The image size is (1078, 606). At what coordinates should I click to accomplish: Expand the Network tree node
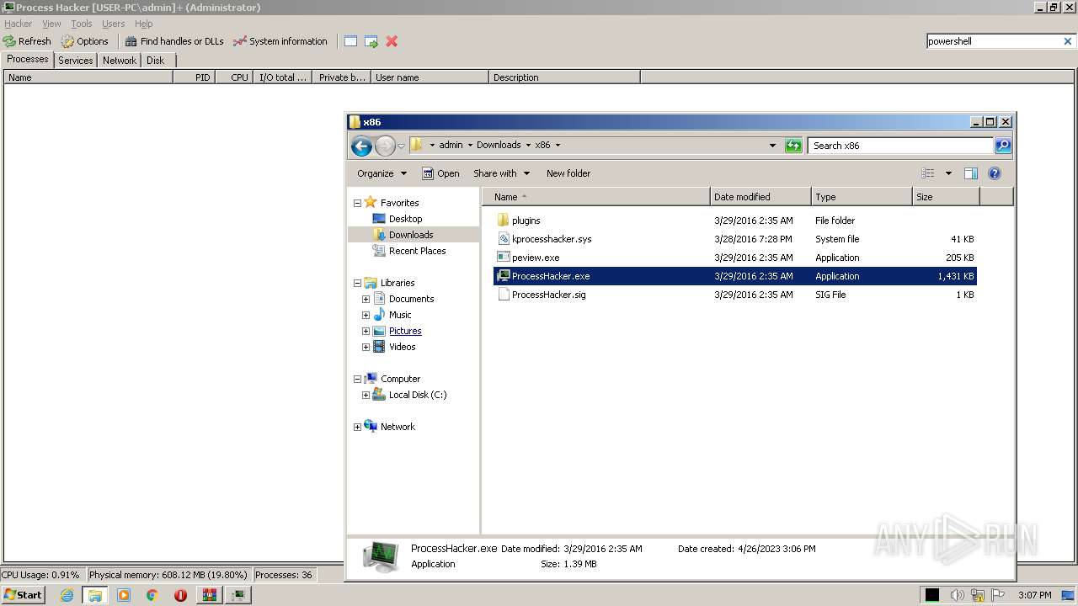pyautogui.click(x=357, y=427)
